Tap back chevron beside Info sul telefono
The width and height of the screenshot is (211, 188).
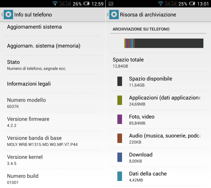coord(2,14)
